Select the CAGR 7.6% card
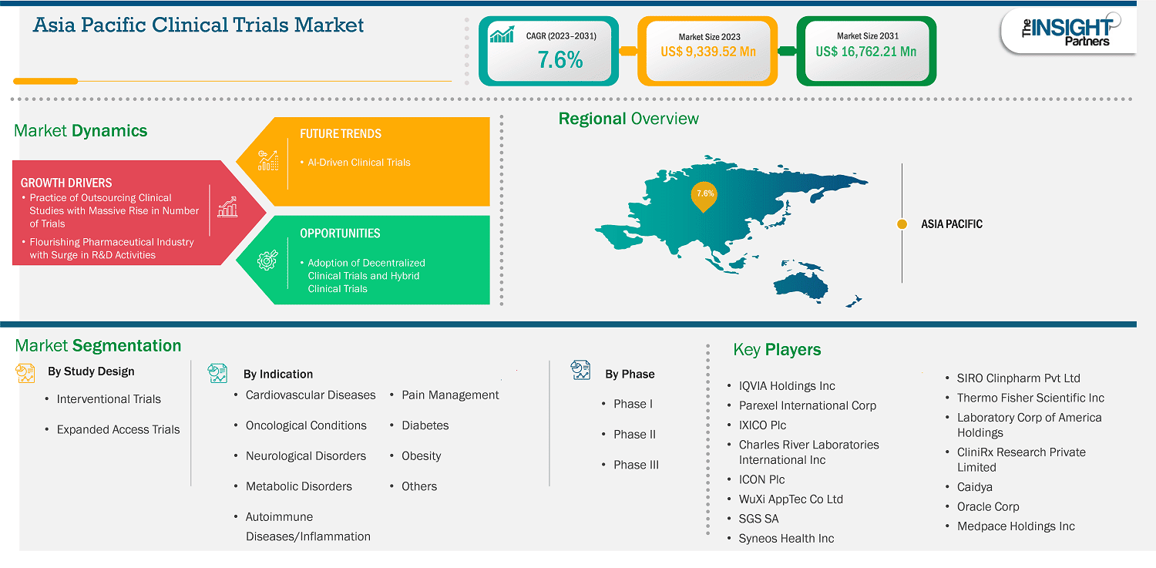The height and width of the screenshot is (568, 1156). (549, 51)
